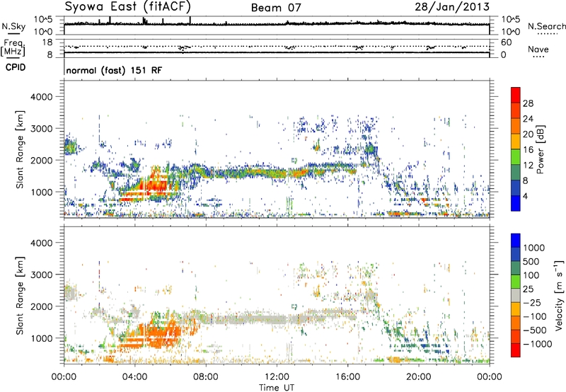Select the "CPID" row label
566x392 pixels.
pos(16,67)
